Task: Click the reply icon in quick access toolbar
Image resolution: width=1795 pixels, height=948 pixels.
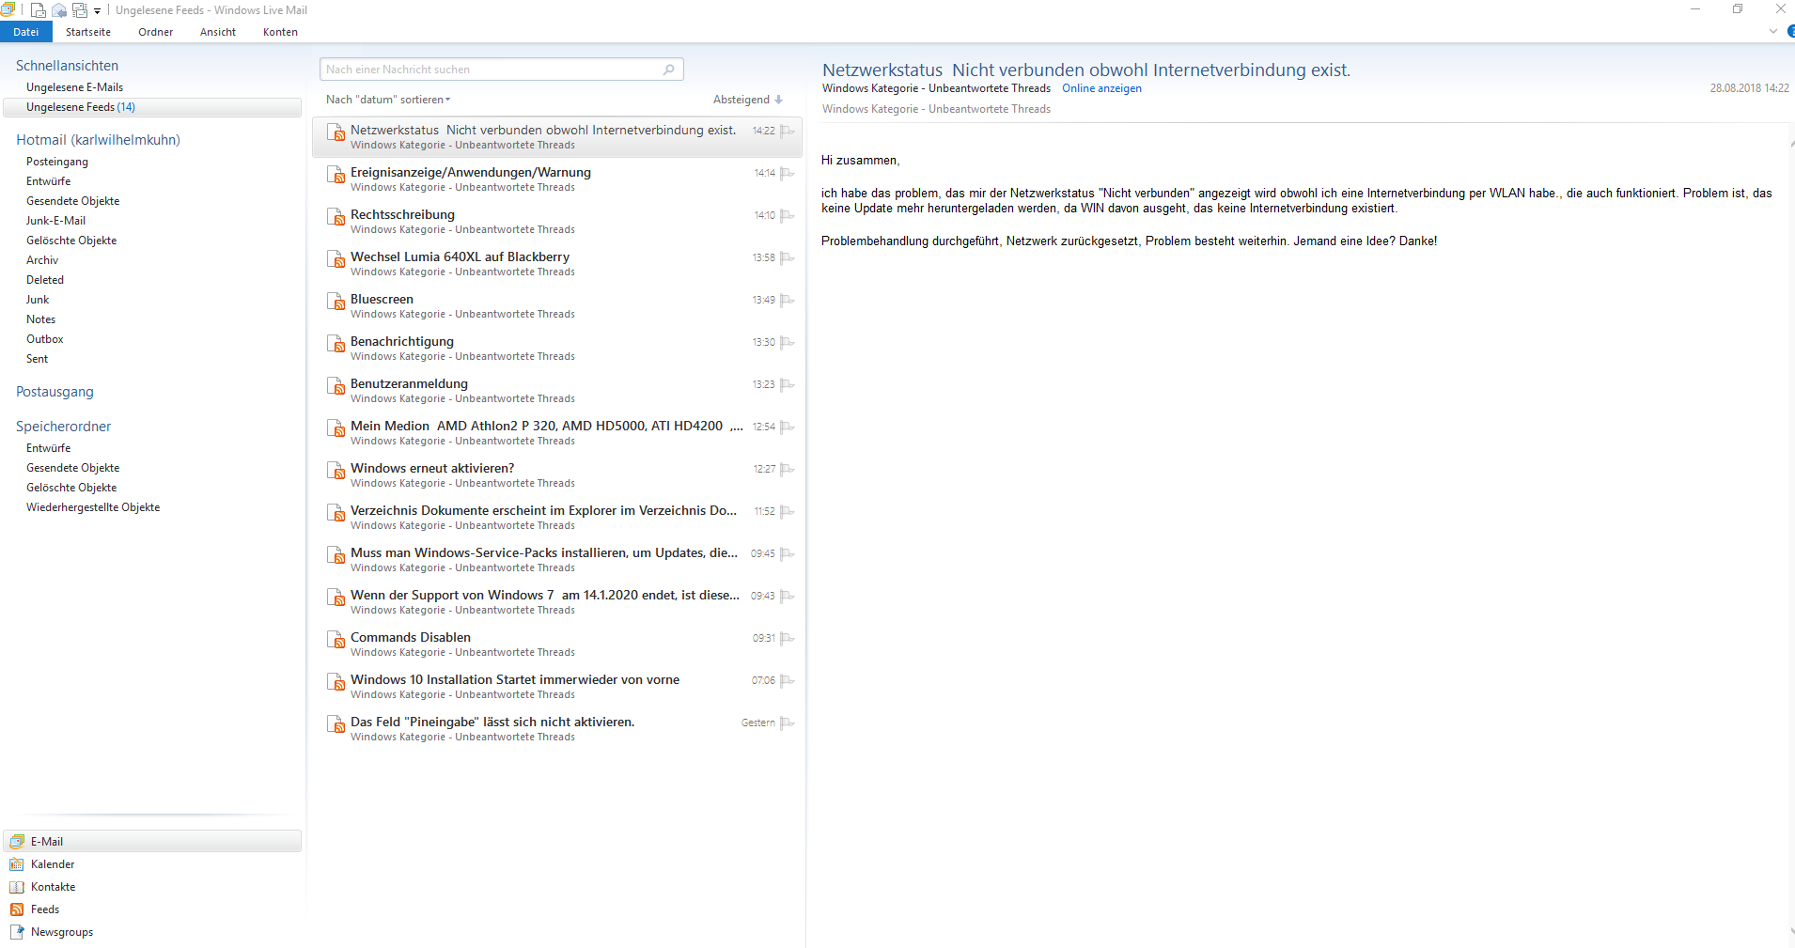Action: coord(59,9)
